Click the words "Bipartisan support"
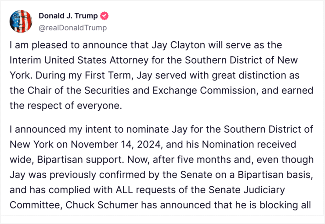325x224 pixels. (81, 160)
